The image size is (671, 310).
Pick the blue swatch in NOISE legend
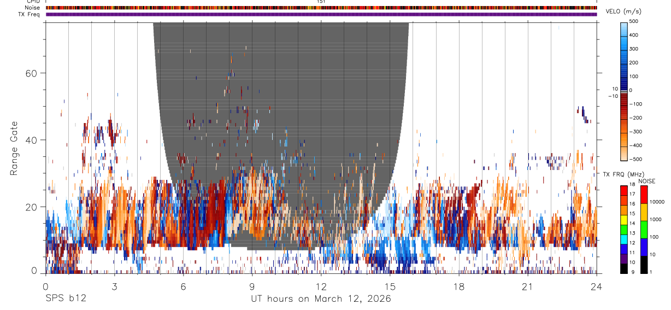click(644, 247)
